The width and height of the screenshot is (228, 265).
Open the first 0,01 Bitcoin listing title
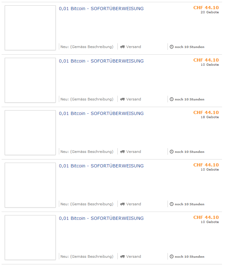pos(101,9)
